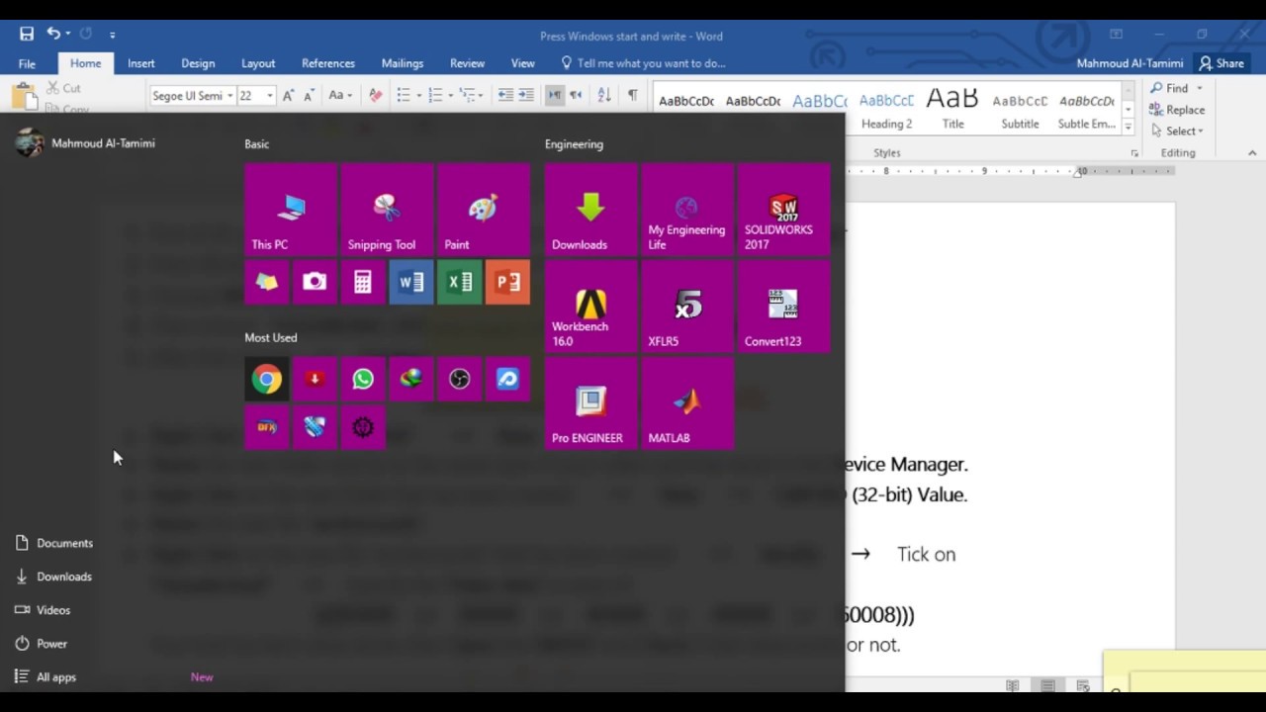Open the Customize Quick Access Toolbar dropdown
1266x712 pixels.
[112, 35]
